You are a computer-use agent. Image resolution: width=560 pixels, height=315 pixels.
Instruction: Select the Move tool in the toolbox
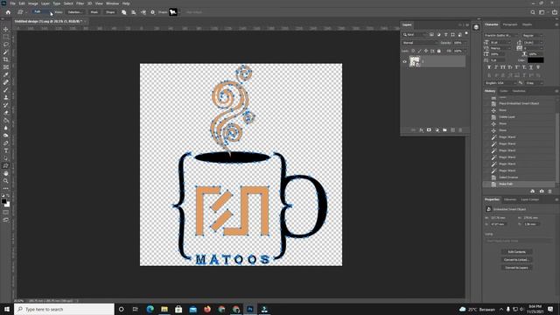pos(6,29)
